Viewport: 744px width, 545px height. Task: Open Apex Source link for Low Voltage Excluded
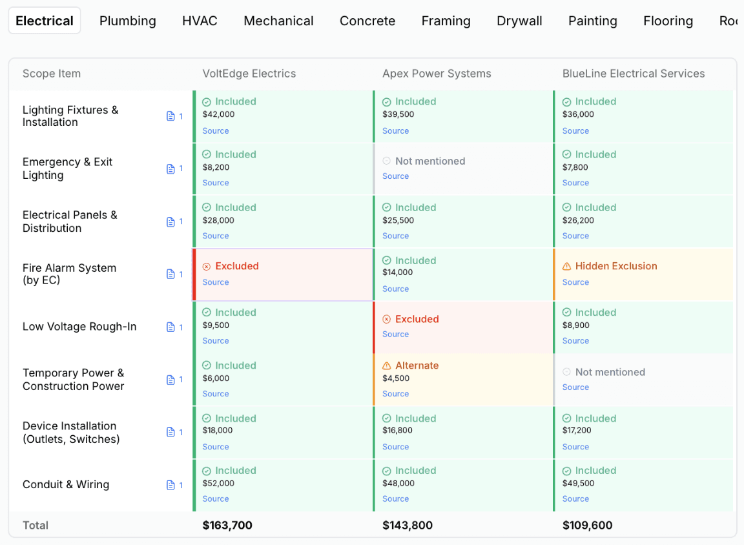coord(396,334)
